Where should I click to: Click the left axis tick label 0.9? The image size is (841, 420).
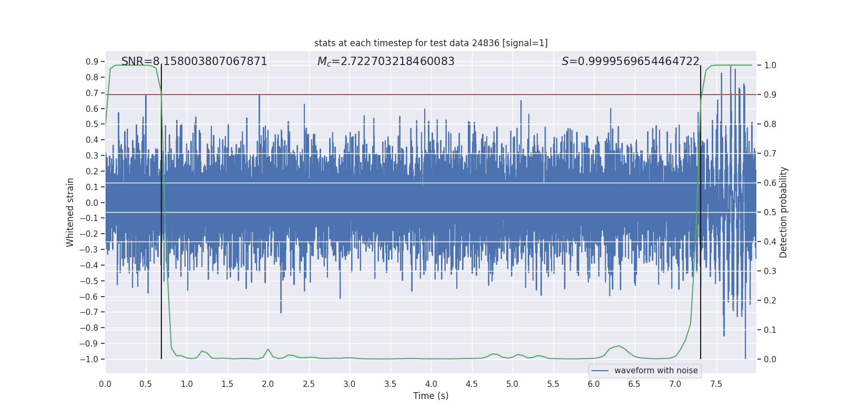(x=92, y=62)
